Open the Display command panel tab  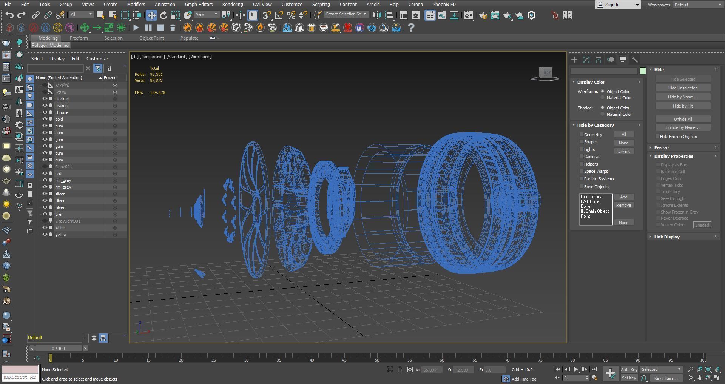[623, 60]
